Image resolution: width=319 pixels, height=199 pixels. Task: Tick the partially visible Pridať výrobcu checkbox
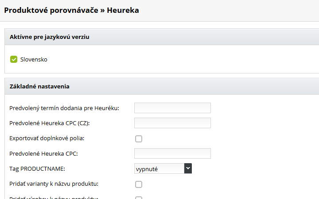pyautogui.click(x=139, y=198)
